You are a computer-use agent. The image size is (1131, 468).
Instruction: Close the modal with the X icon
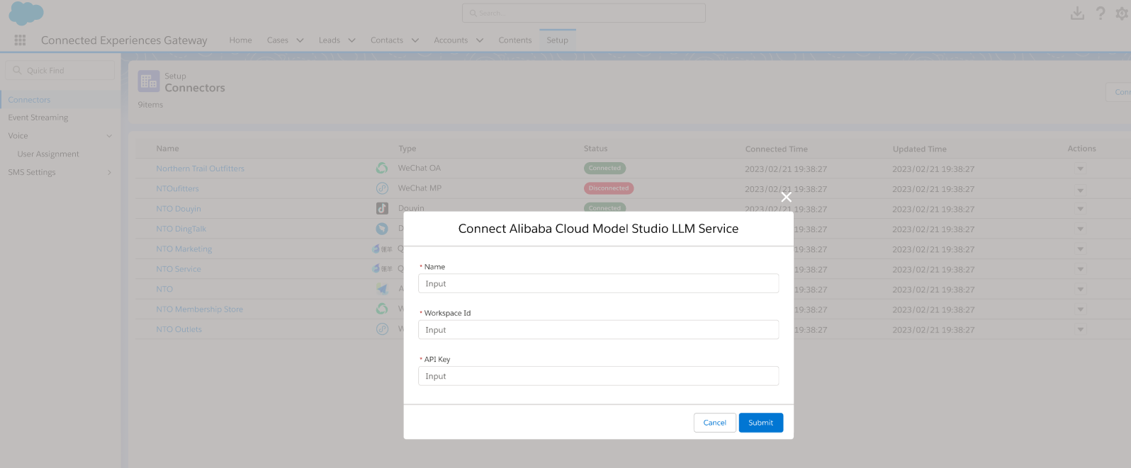786,197
